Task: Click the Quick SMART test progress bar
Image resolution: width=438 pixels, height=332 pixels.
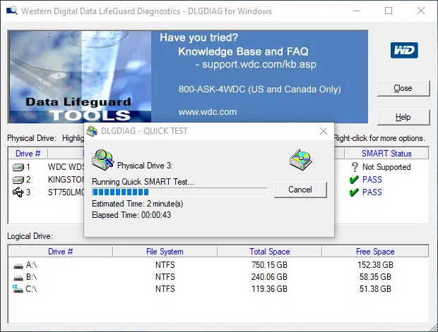Action: pos(179,192)
